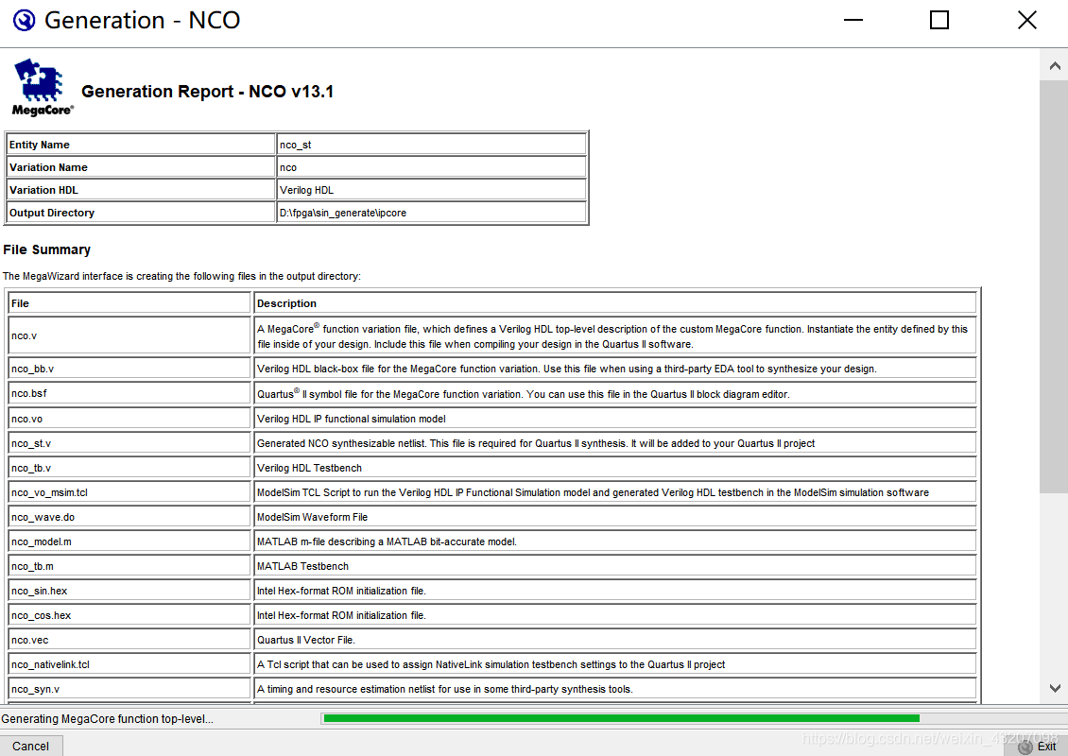Screen dimensions: 1068x756
Task: Click the scrollbar up arrow
Action: 1055,66
